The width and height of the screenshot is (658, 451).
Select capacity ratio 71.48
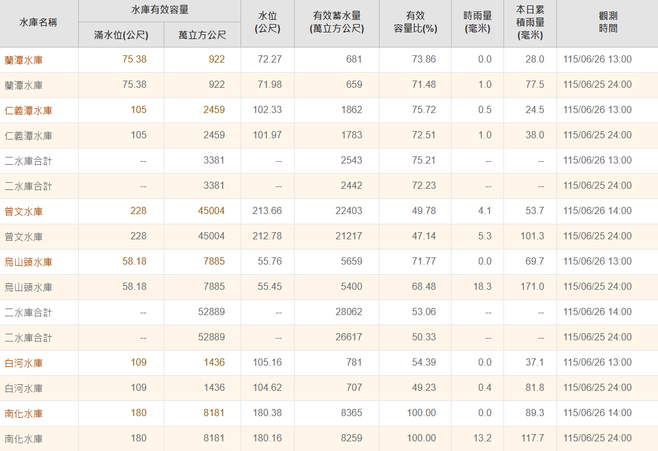click(424, 84)
